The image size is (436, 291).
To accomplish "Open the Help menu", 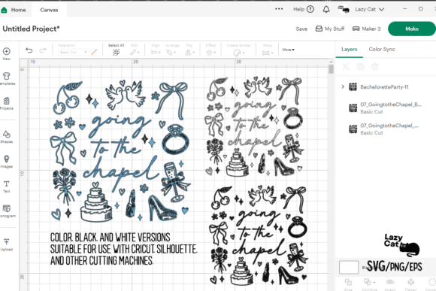I will (304, 9).
